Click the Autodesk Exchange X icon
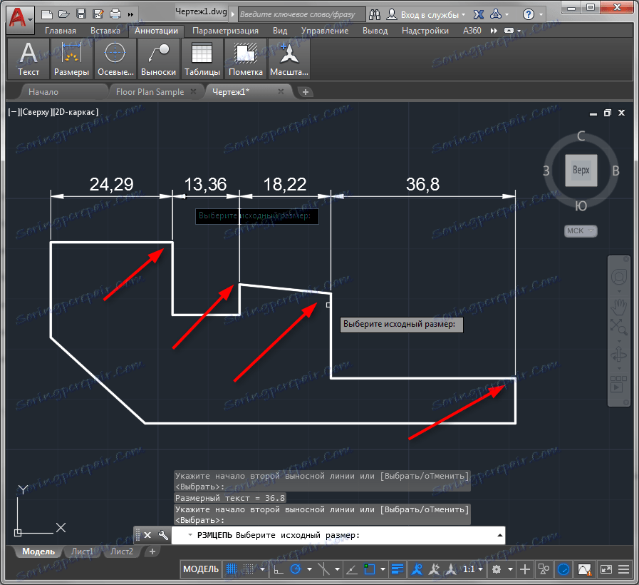The height and width of the screenshot is (585, 639). click(479, 15)
